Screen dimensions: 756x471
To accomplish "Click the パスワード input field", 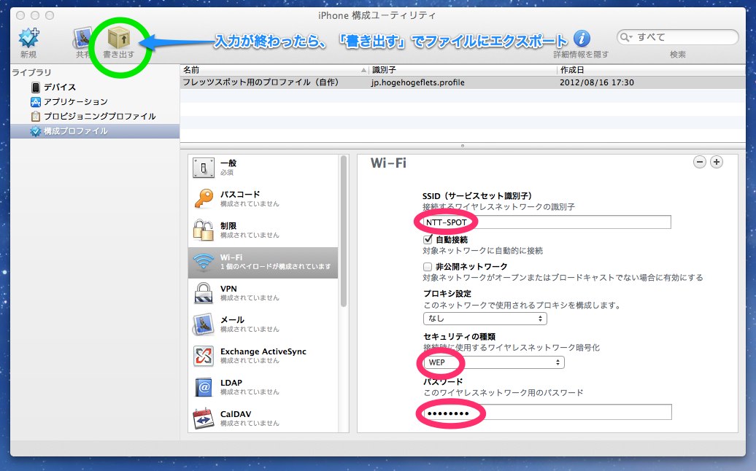I will [x=547, y=412].
